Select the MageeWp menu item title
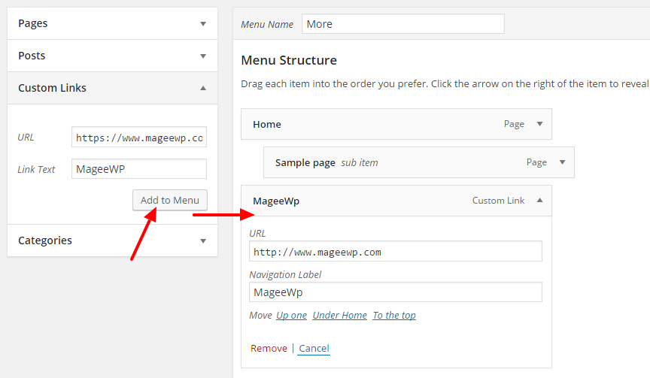 pos(276,201)
